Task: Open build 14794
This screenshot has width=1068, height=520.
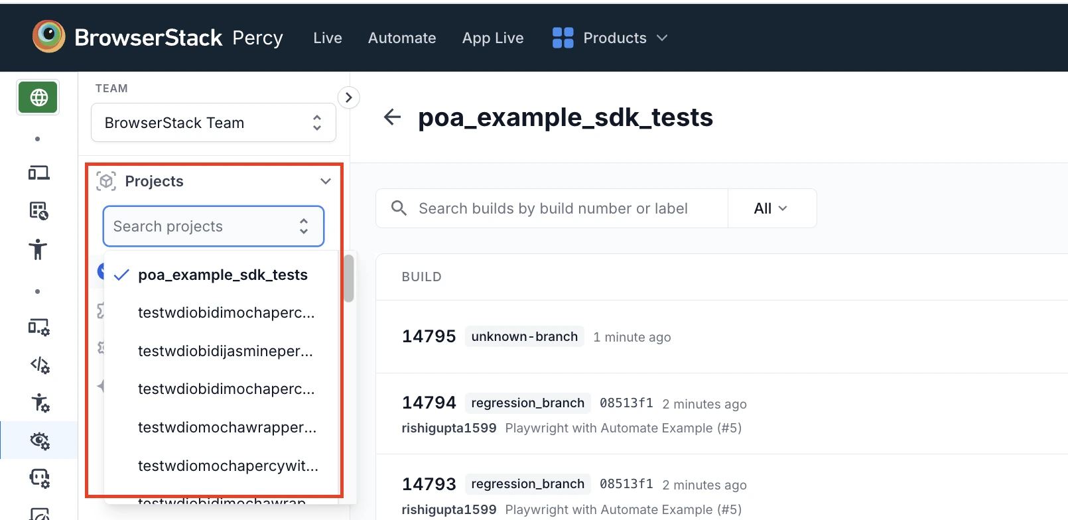Action: [429, 403]
